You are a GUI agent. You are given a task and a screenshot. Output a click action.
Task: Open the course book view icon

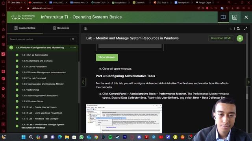pos(223,17)
